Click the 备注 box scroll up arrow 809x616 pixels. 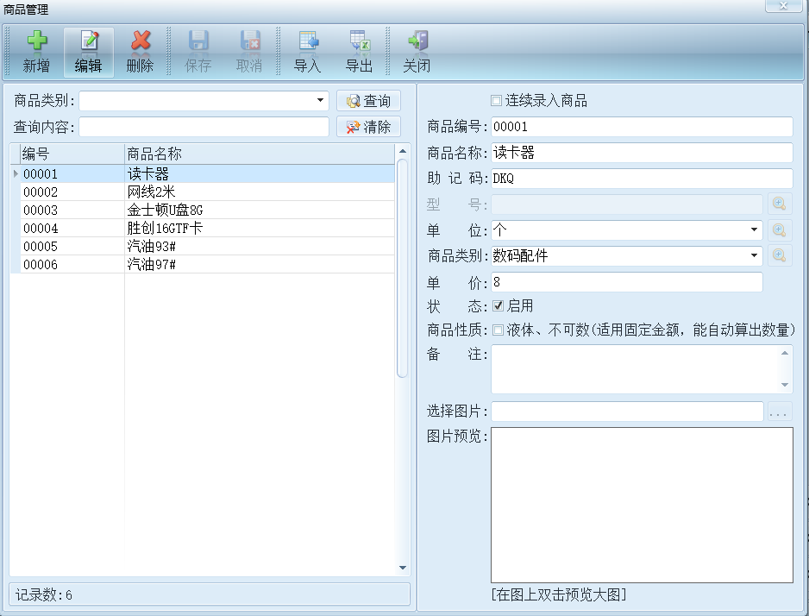(x=785, y=353)
